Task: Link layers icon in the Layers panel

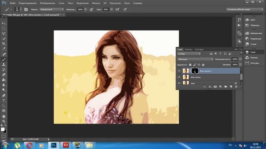Action: click(204, 87)
